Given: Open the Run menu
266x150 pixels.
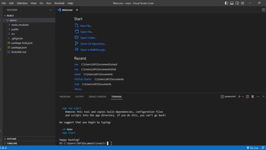Looking at the screenshot, I should [x=49, y=3].
